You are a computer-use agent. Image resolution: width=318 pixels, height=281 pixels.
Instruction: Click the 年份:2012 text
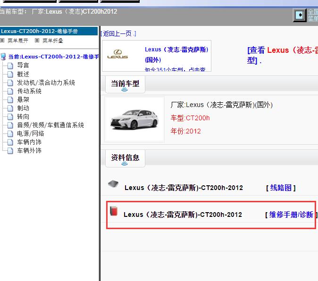point(185,131)
